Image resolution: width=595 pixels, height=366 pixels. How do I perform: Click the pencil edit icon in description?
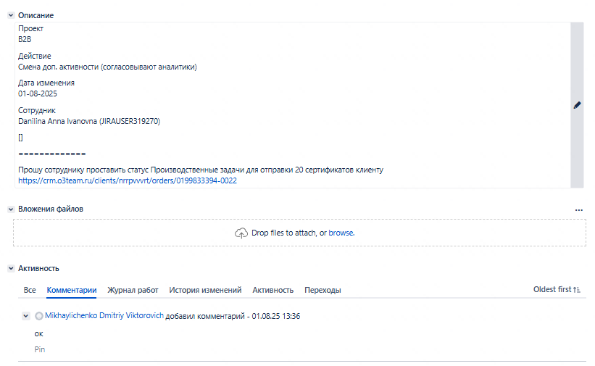(577, 105)
